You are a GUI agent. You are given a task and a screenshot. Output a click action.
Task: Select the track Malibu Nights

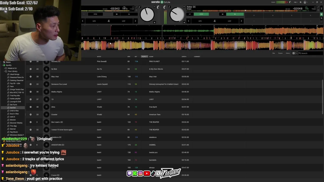(x=56, y=92)
